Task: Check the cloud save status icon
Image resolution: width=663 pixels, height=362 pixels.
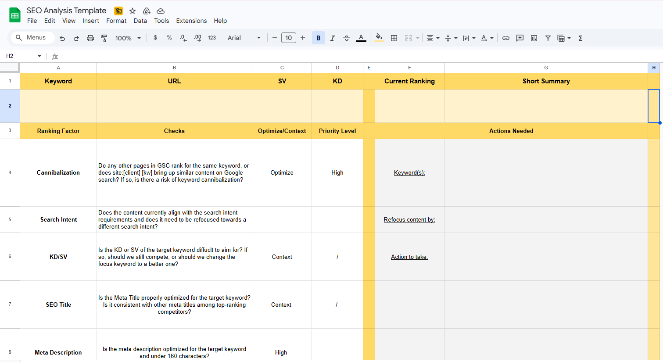Action: point(161,11)
